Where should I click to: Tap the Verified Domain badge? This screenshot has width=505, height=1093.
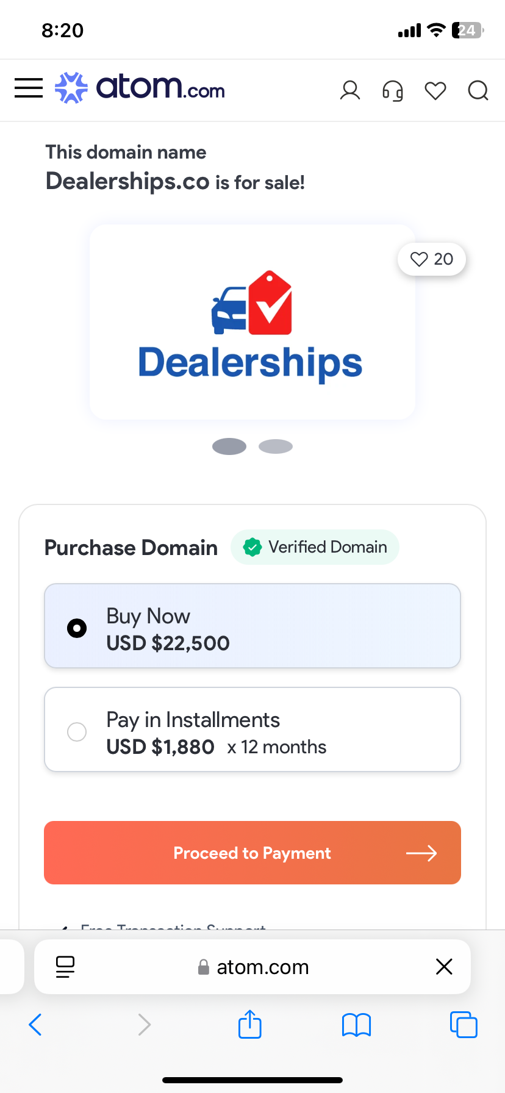(315, 547)
